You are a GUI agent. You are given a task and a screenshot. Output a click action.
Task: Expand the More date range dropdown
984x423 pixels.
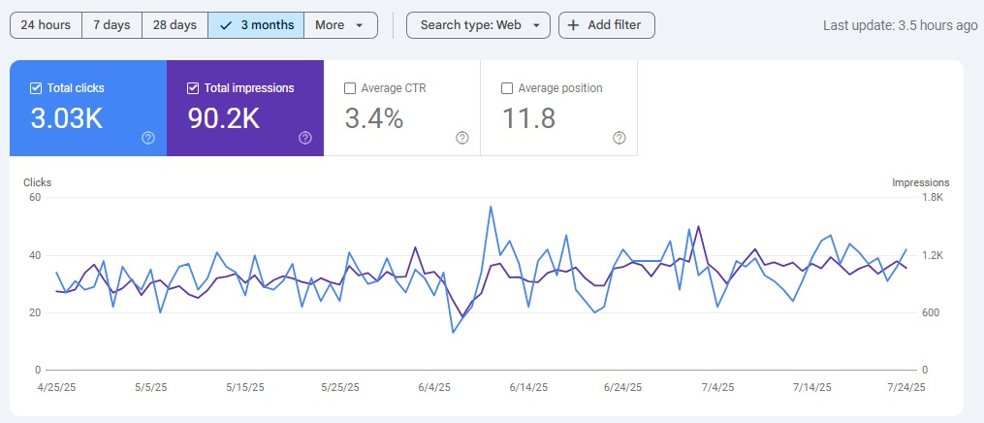point(340,25)
